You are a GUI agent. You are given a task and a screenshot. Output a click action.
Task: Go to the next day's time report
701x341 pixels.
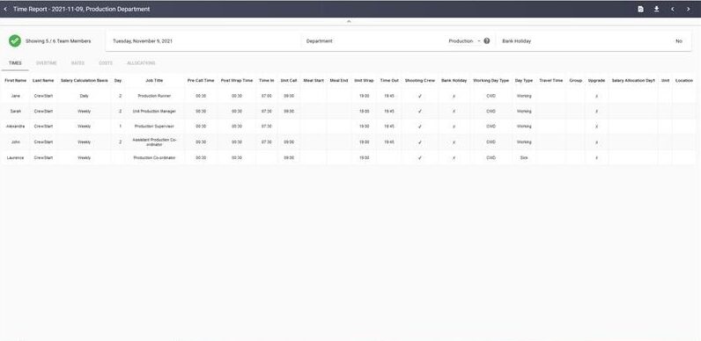[x=688, y=9]
